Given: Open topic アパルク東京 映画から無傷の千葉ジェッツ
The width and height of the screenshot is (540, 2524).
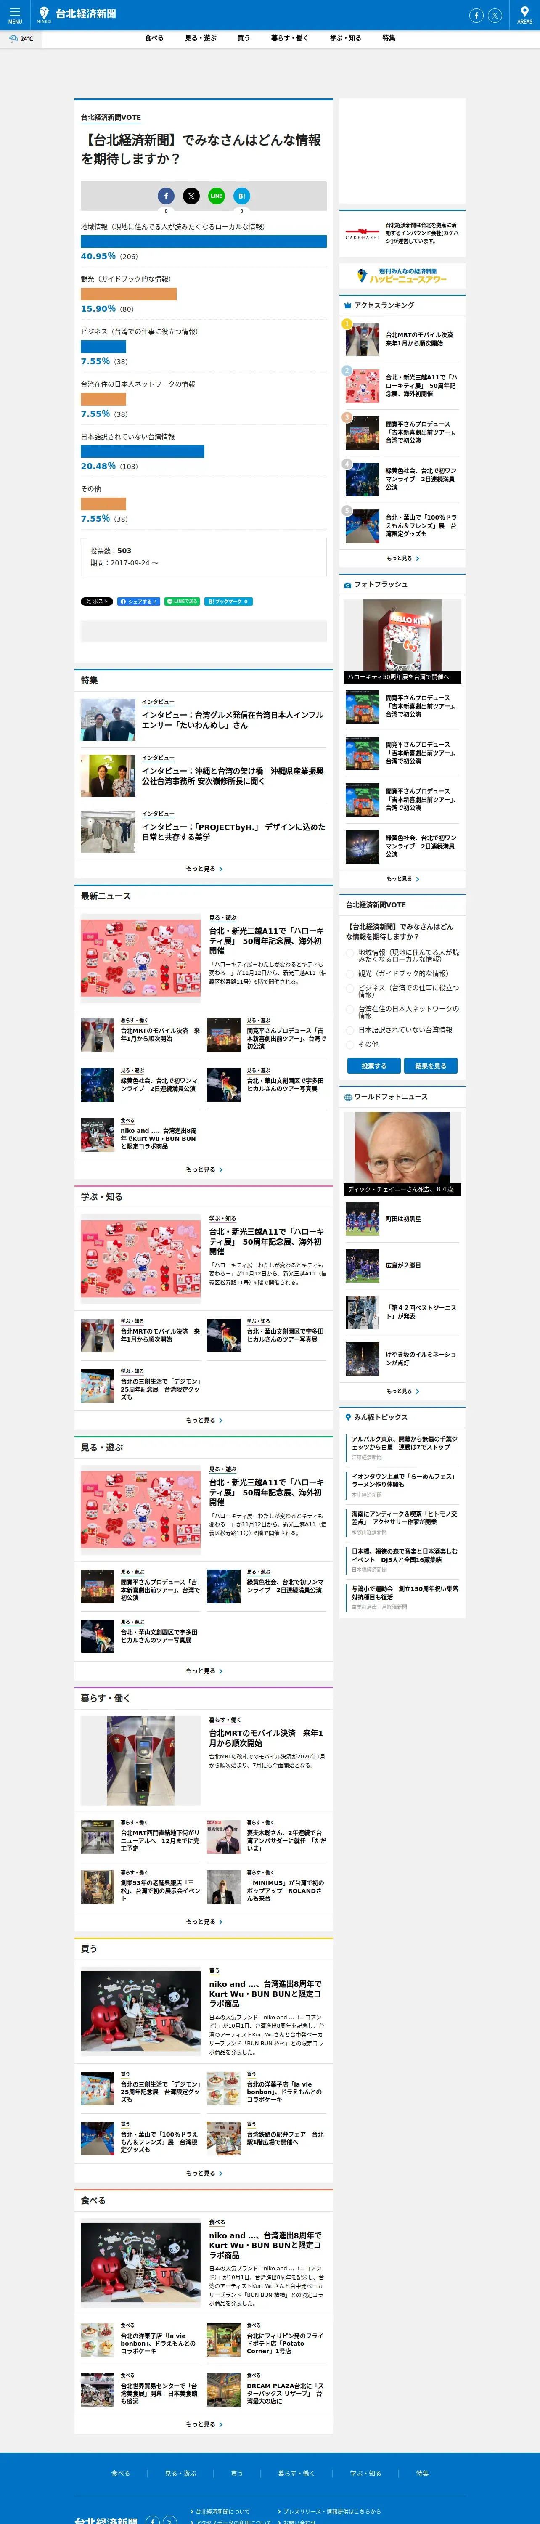Looking at the screenshot, I should (404, 1442).
